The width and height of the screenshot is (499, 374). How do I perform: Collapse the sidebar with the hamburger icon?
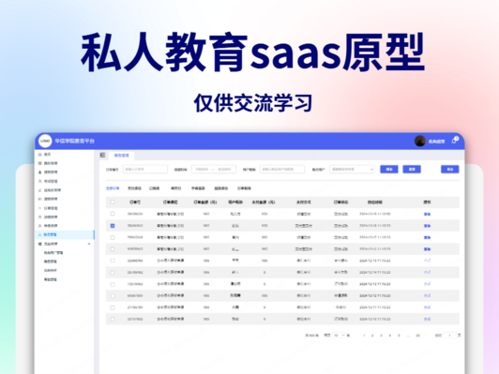(102, 155)
